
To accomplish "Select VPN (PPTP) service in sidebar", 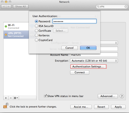I will click(x=16, y=35).
